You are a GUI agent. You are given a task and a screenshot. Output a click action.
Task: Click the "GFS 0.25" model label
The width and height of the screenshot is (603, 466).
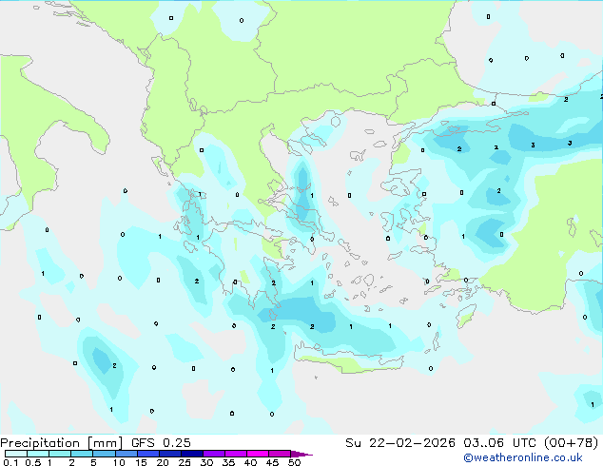[161, 443]
